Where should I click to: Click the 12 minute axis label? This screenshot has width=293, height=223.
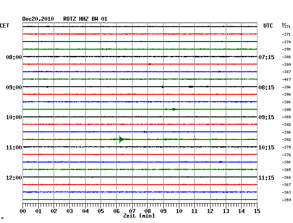(210, 211)
